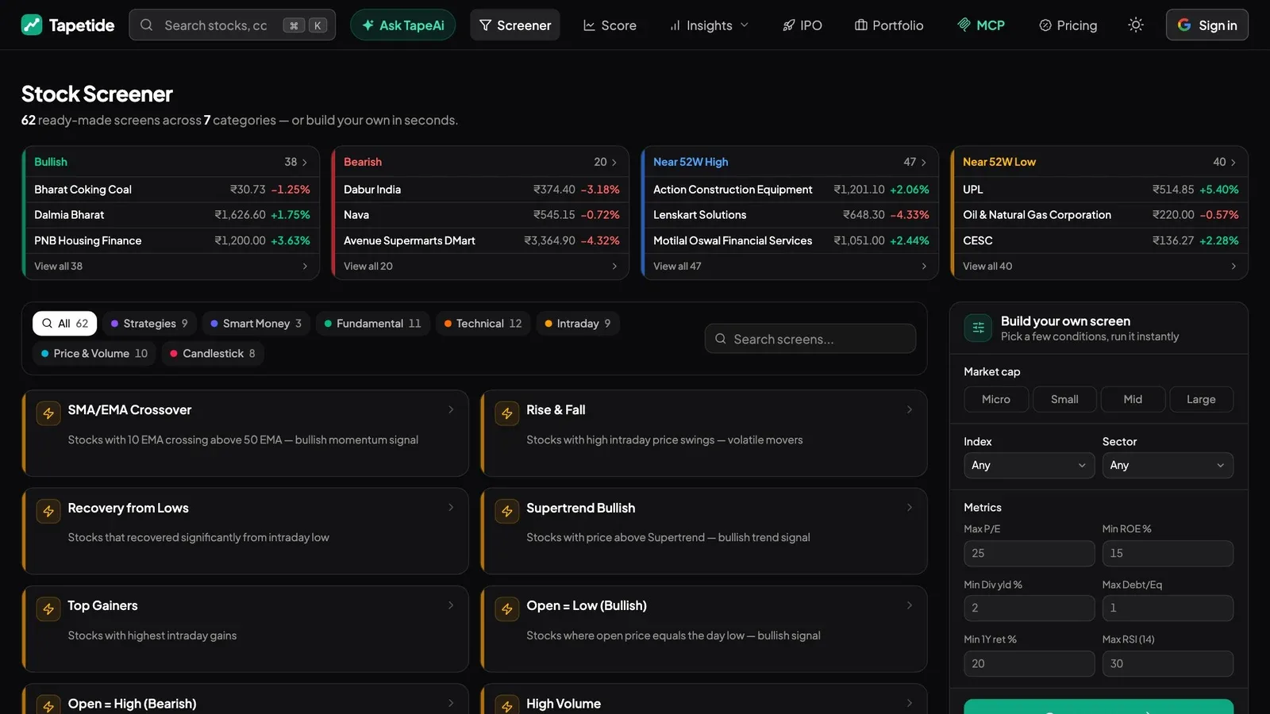The width and height of the screenshot is (1270, 714).
Task: Click the magnifier icon in the stock search bar
Action: click(147, 25)
